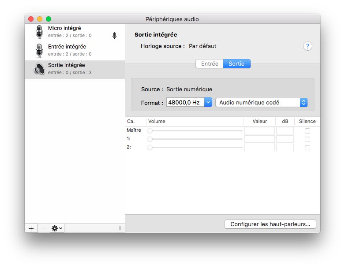Click the Volume column header
The height and width of the screenshot is (268, 345).
(x=195, y=121)
